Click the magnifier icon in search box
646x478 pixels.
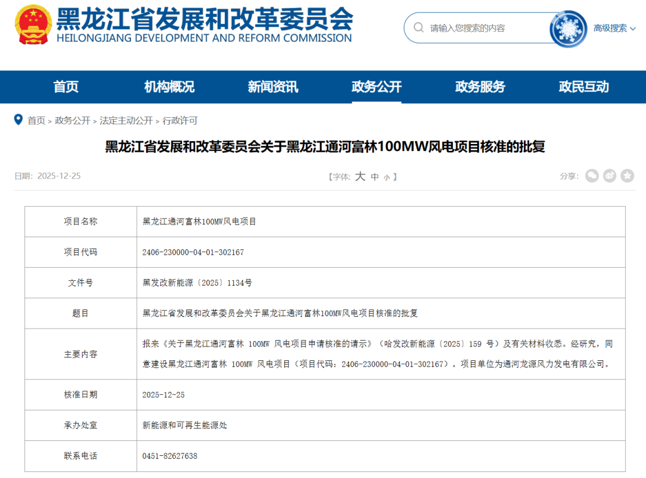coord(419,28)
